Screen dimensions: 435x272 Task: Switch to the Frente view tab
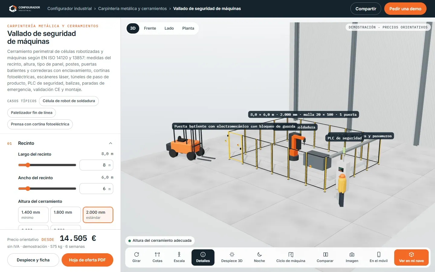pyautogui.click(x=150, y=28)
